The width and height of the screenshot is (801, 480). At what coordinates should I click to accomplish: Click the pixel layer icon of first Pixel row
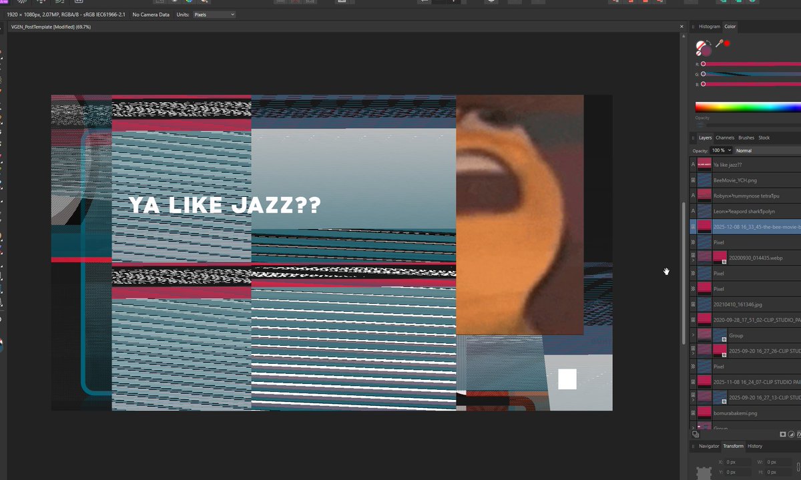click(693, 242)
